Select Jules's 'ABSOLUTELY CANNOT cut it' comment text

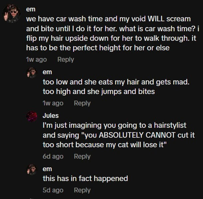point(119,135)
